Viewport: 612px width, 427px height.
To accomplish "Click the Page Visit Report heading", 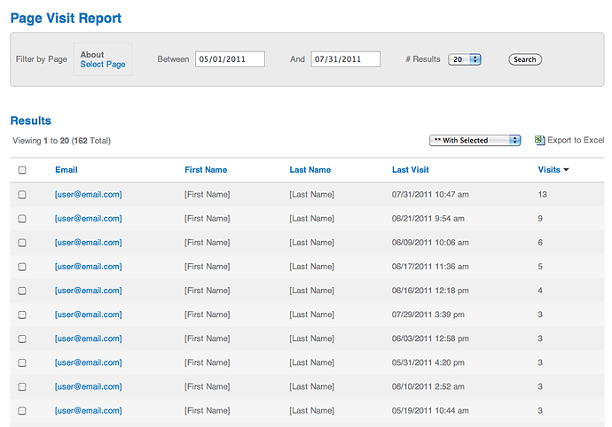I will click(66, 18).
